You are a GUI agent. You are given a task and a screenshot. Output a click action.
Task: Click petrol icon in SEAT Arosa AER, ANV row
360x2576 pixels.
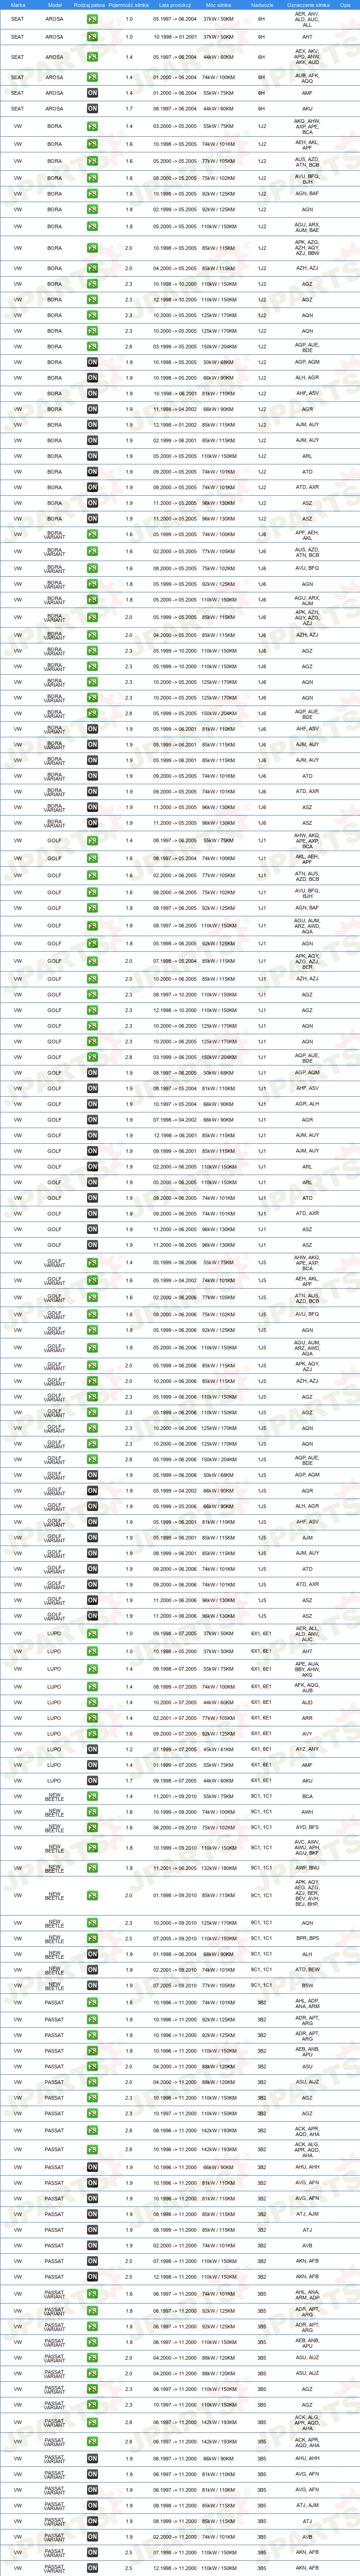92,19
